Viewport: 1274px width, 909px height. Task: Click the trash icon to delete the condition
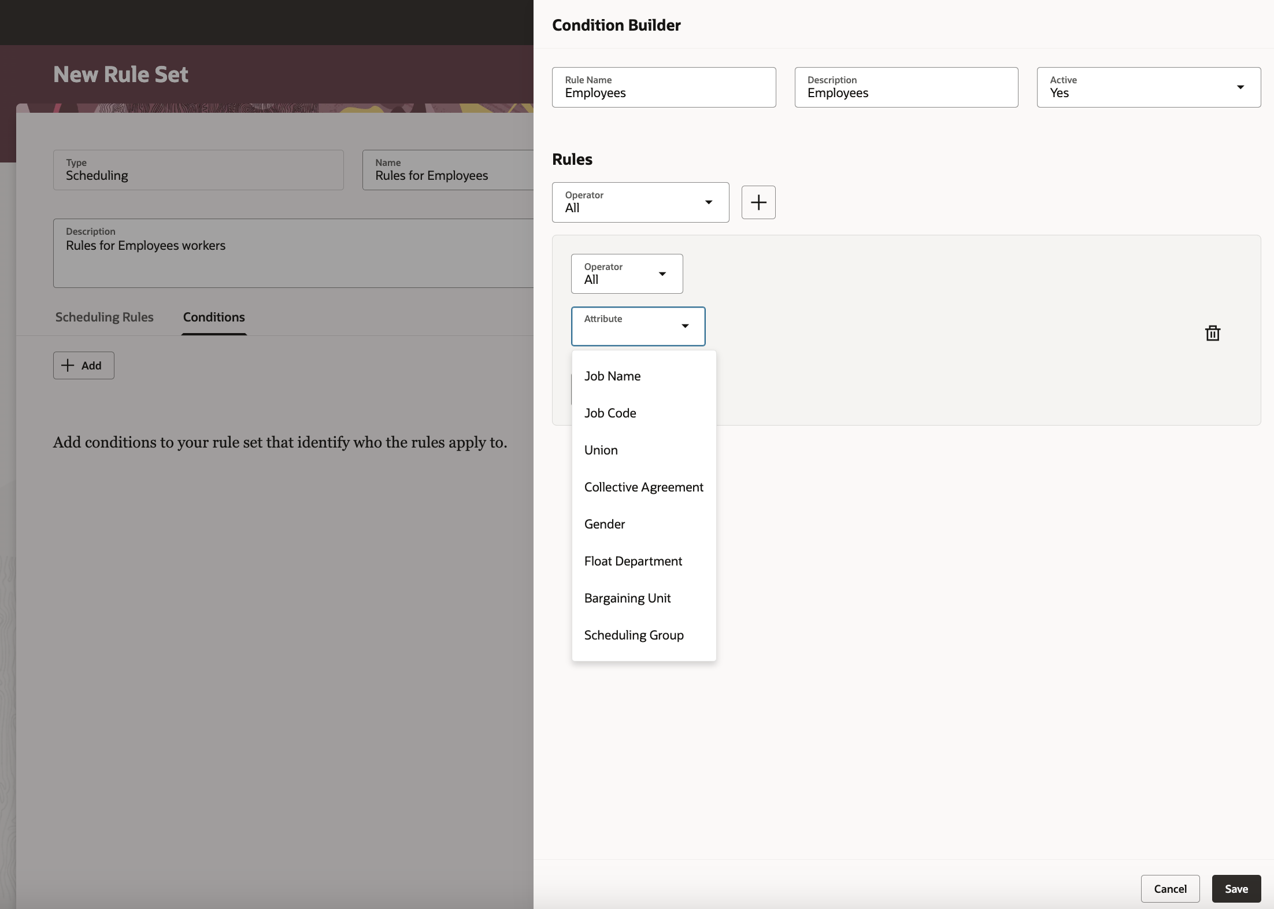pyautogui.click(x=1212, y=333)
